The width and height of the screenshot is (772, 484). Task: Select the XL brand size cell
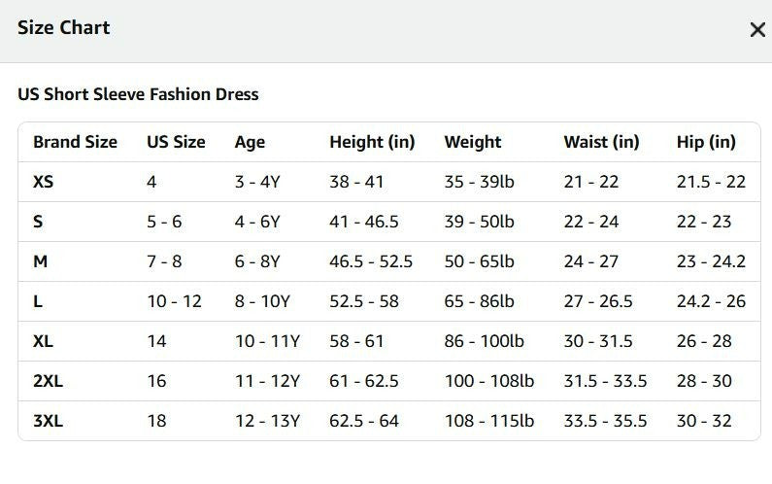pyautogui.click(x=43, y=341)
